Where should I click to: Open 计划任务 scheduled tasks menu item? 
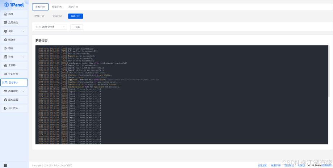pos(14,74)
